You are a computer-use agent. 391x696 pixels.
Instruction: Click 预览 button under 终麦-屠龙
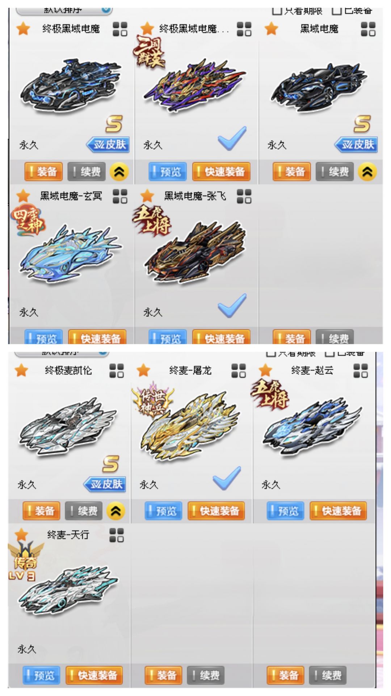[163, 511]
